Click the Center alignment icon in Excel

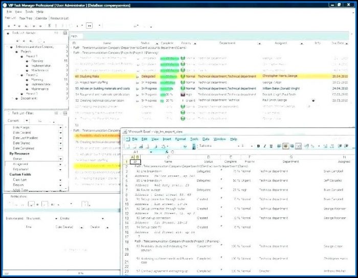coord(285,146)
